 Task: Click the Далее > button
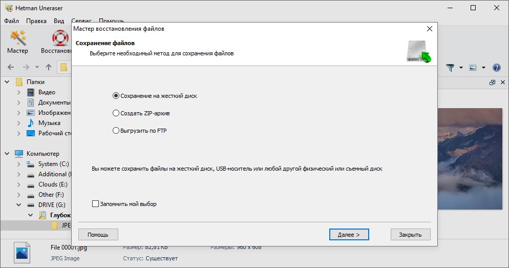tap(349, 235)
